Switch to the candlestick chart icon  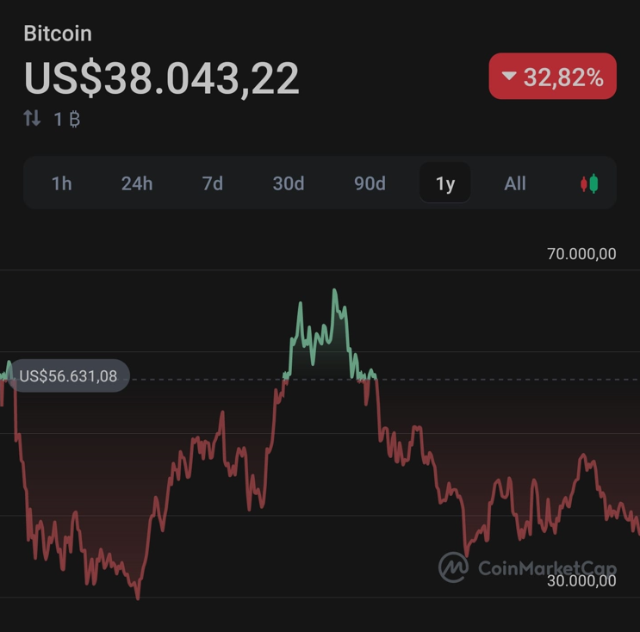pyautogui.click(x=589, y=183)
